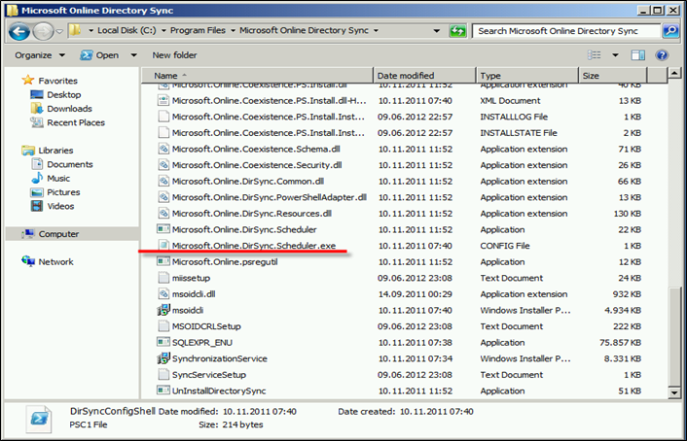Click the refresh button beside the address bar
This screenshot has width=687, height=441.
[x=457, y=31]
